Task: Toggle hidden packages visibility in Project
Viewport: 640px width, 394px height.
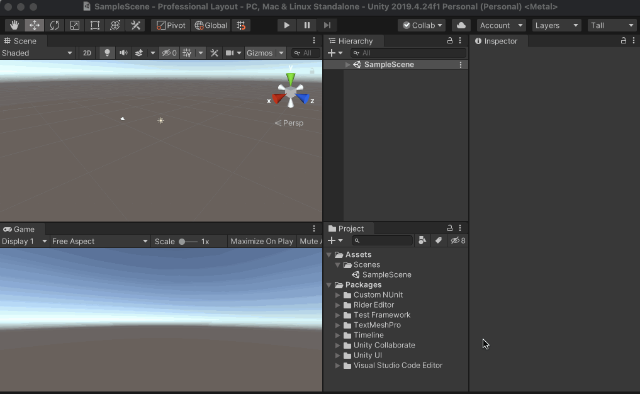Action: click(458, 240)
